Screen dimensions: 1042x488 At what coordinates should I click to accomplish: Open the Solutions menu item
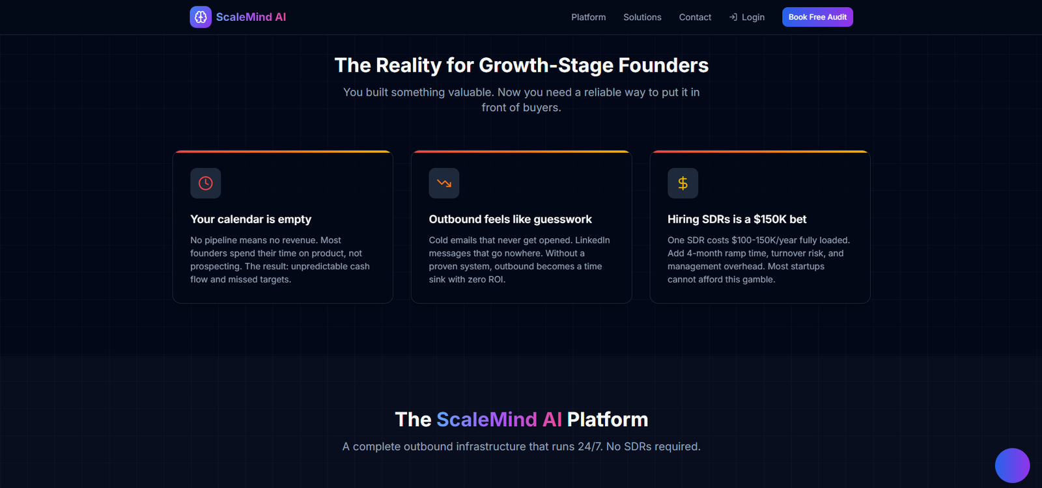coord(642,17)
